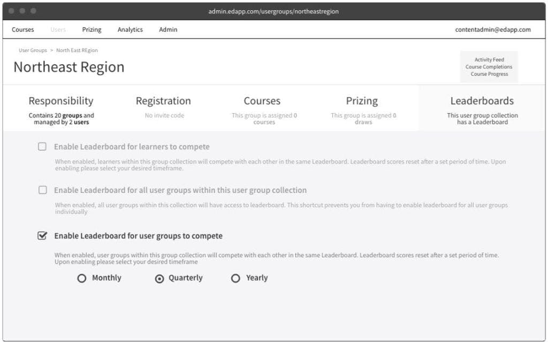The width and height of the screenshot is (548, 343).
Task: Check Enable Leaderboard for learners to compete
Action: tap(42, 147)
